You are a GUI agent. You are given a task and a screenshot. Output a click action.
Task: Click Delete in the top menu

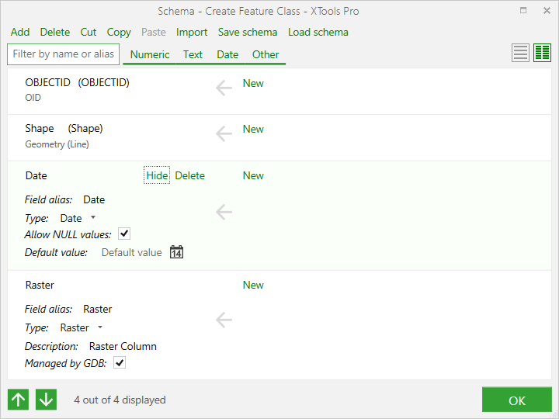pos(55,32)
